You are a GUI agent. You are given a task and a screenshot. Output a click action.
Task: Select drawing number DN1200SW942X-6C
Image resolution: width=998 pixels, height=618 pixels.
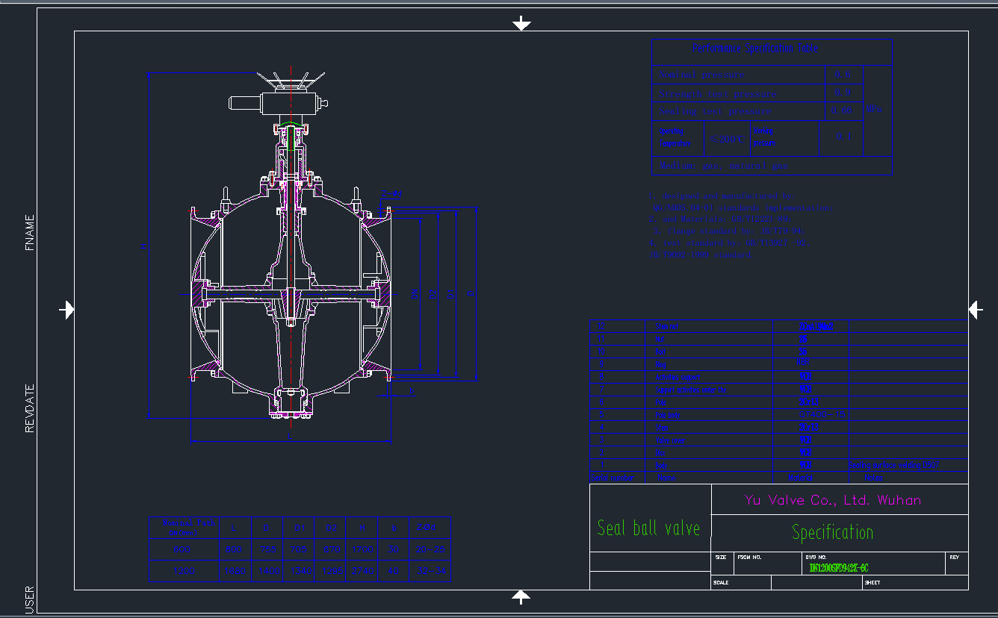coord(837,565)
